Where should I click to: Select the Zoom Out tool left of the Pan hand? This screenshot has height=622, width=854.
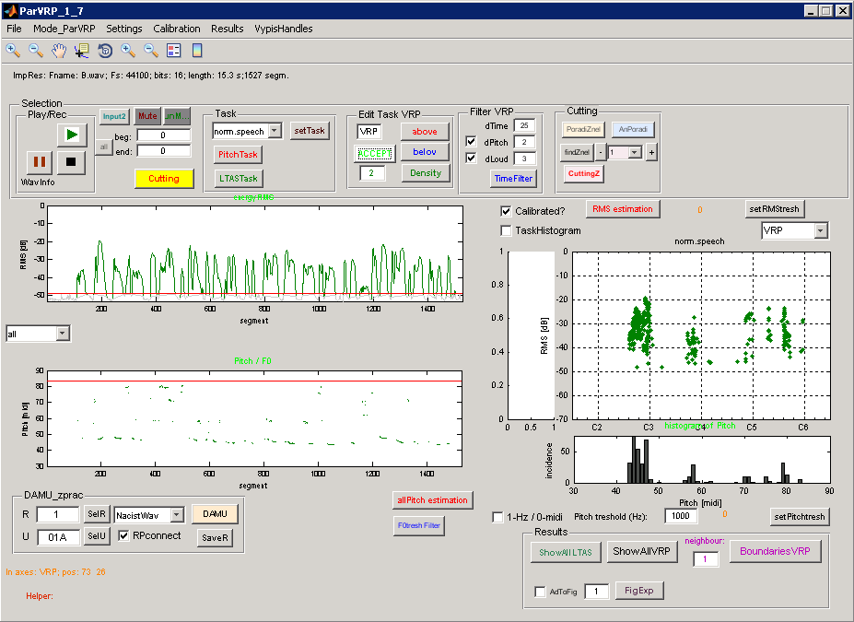36,51
